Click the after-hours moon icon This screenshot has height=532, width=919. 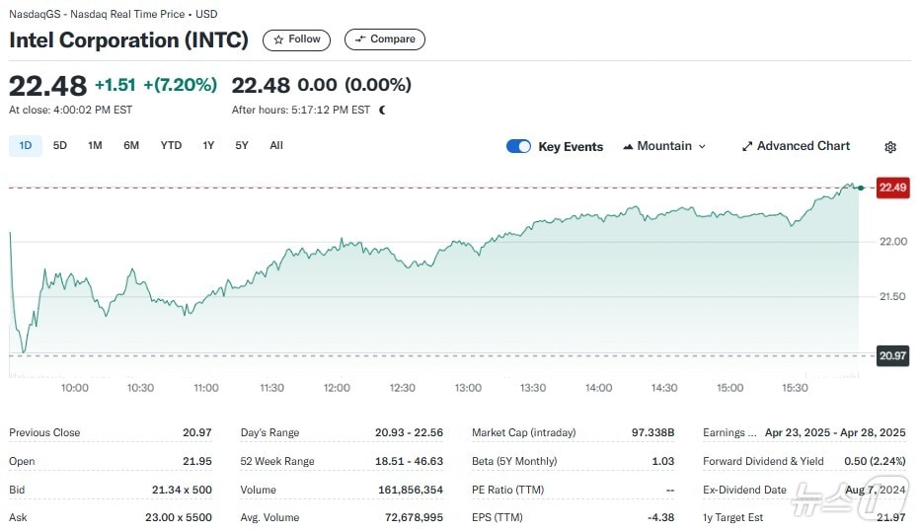tap(382, 110)
